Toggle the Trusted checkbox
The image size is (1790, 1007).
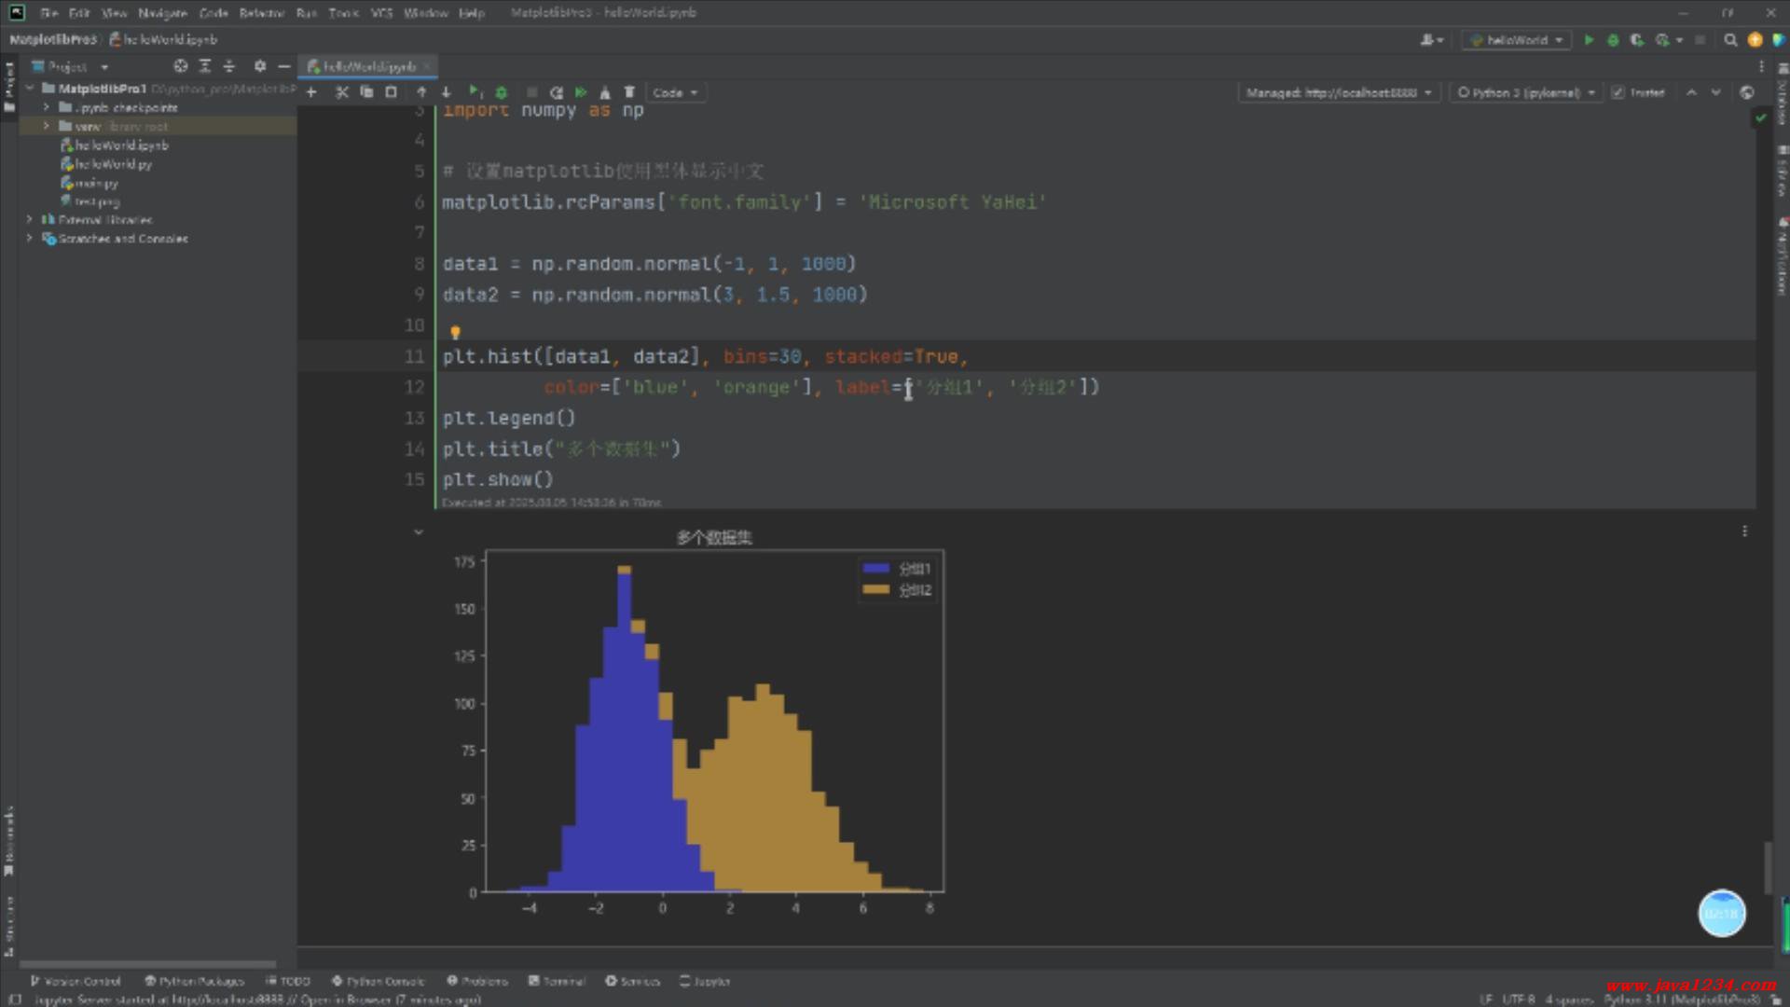click(1618, 92)
